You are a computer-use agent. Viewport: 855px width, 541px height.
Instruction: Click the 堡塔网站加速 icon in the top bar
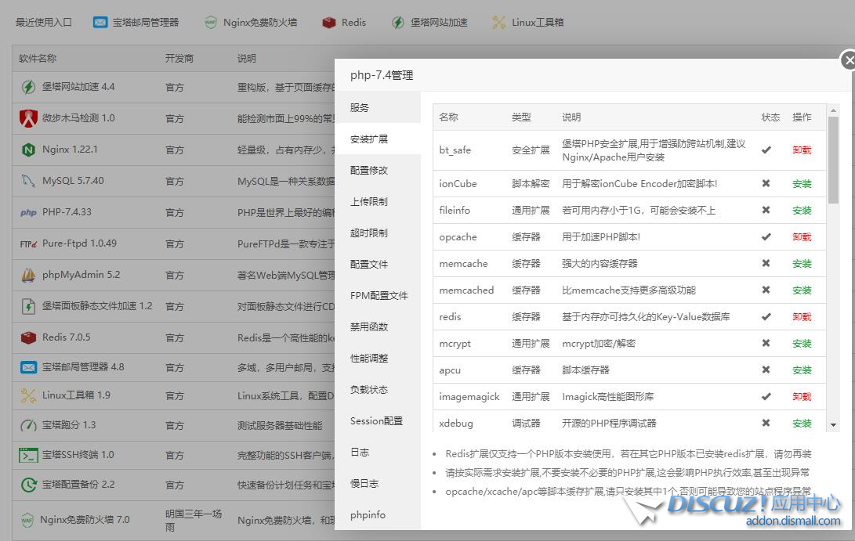(x=397, y=22)
